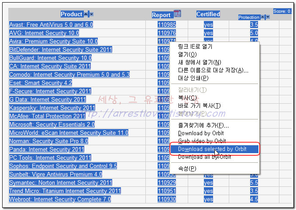Open report 110976 for AVG
Screen dimensions: 296x210
click(x=167, y=33)
